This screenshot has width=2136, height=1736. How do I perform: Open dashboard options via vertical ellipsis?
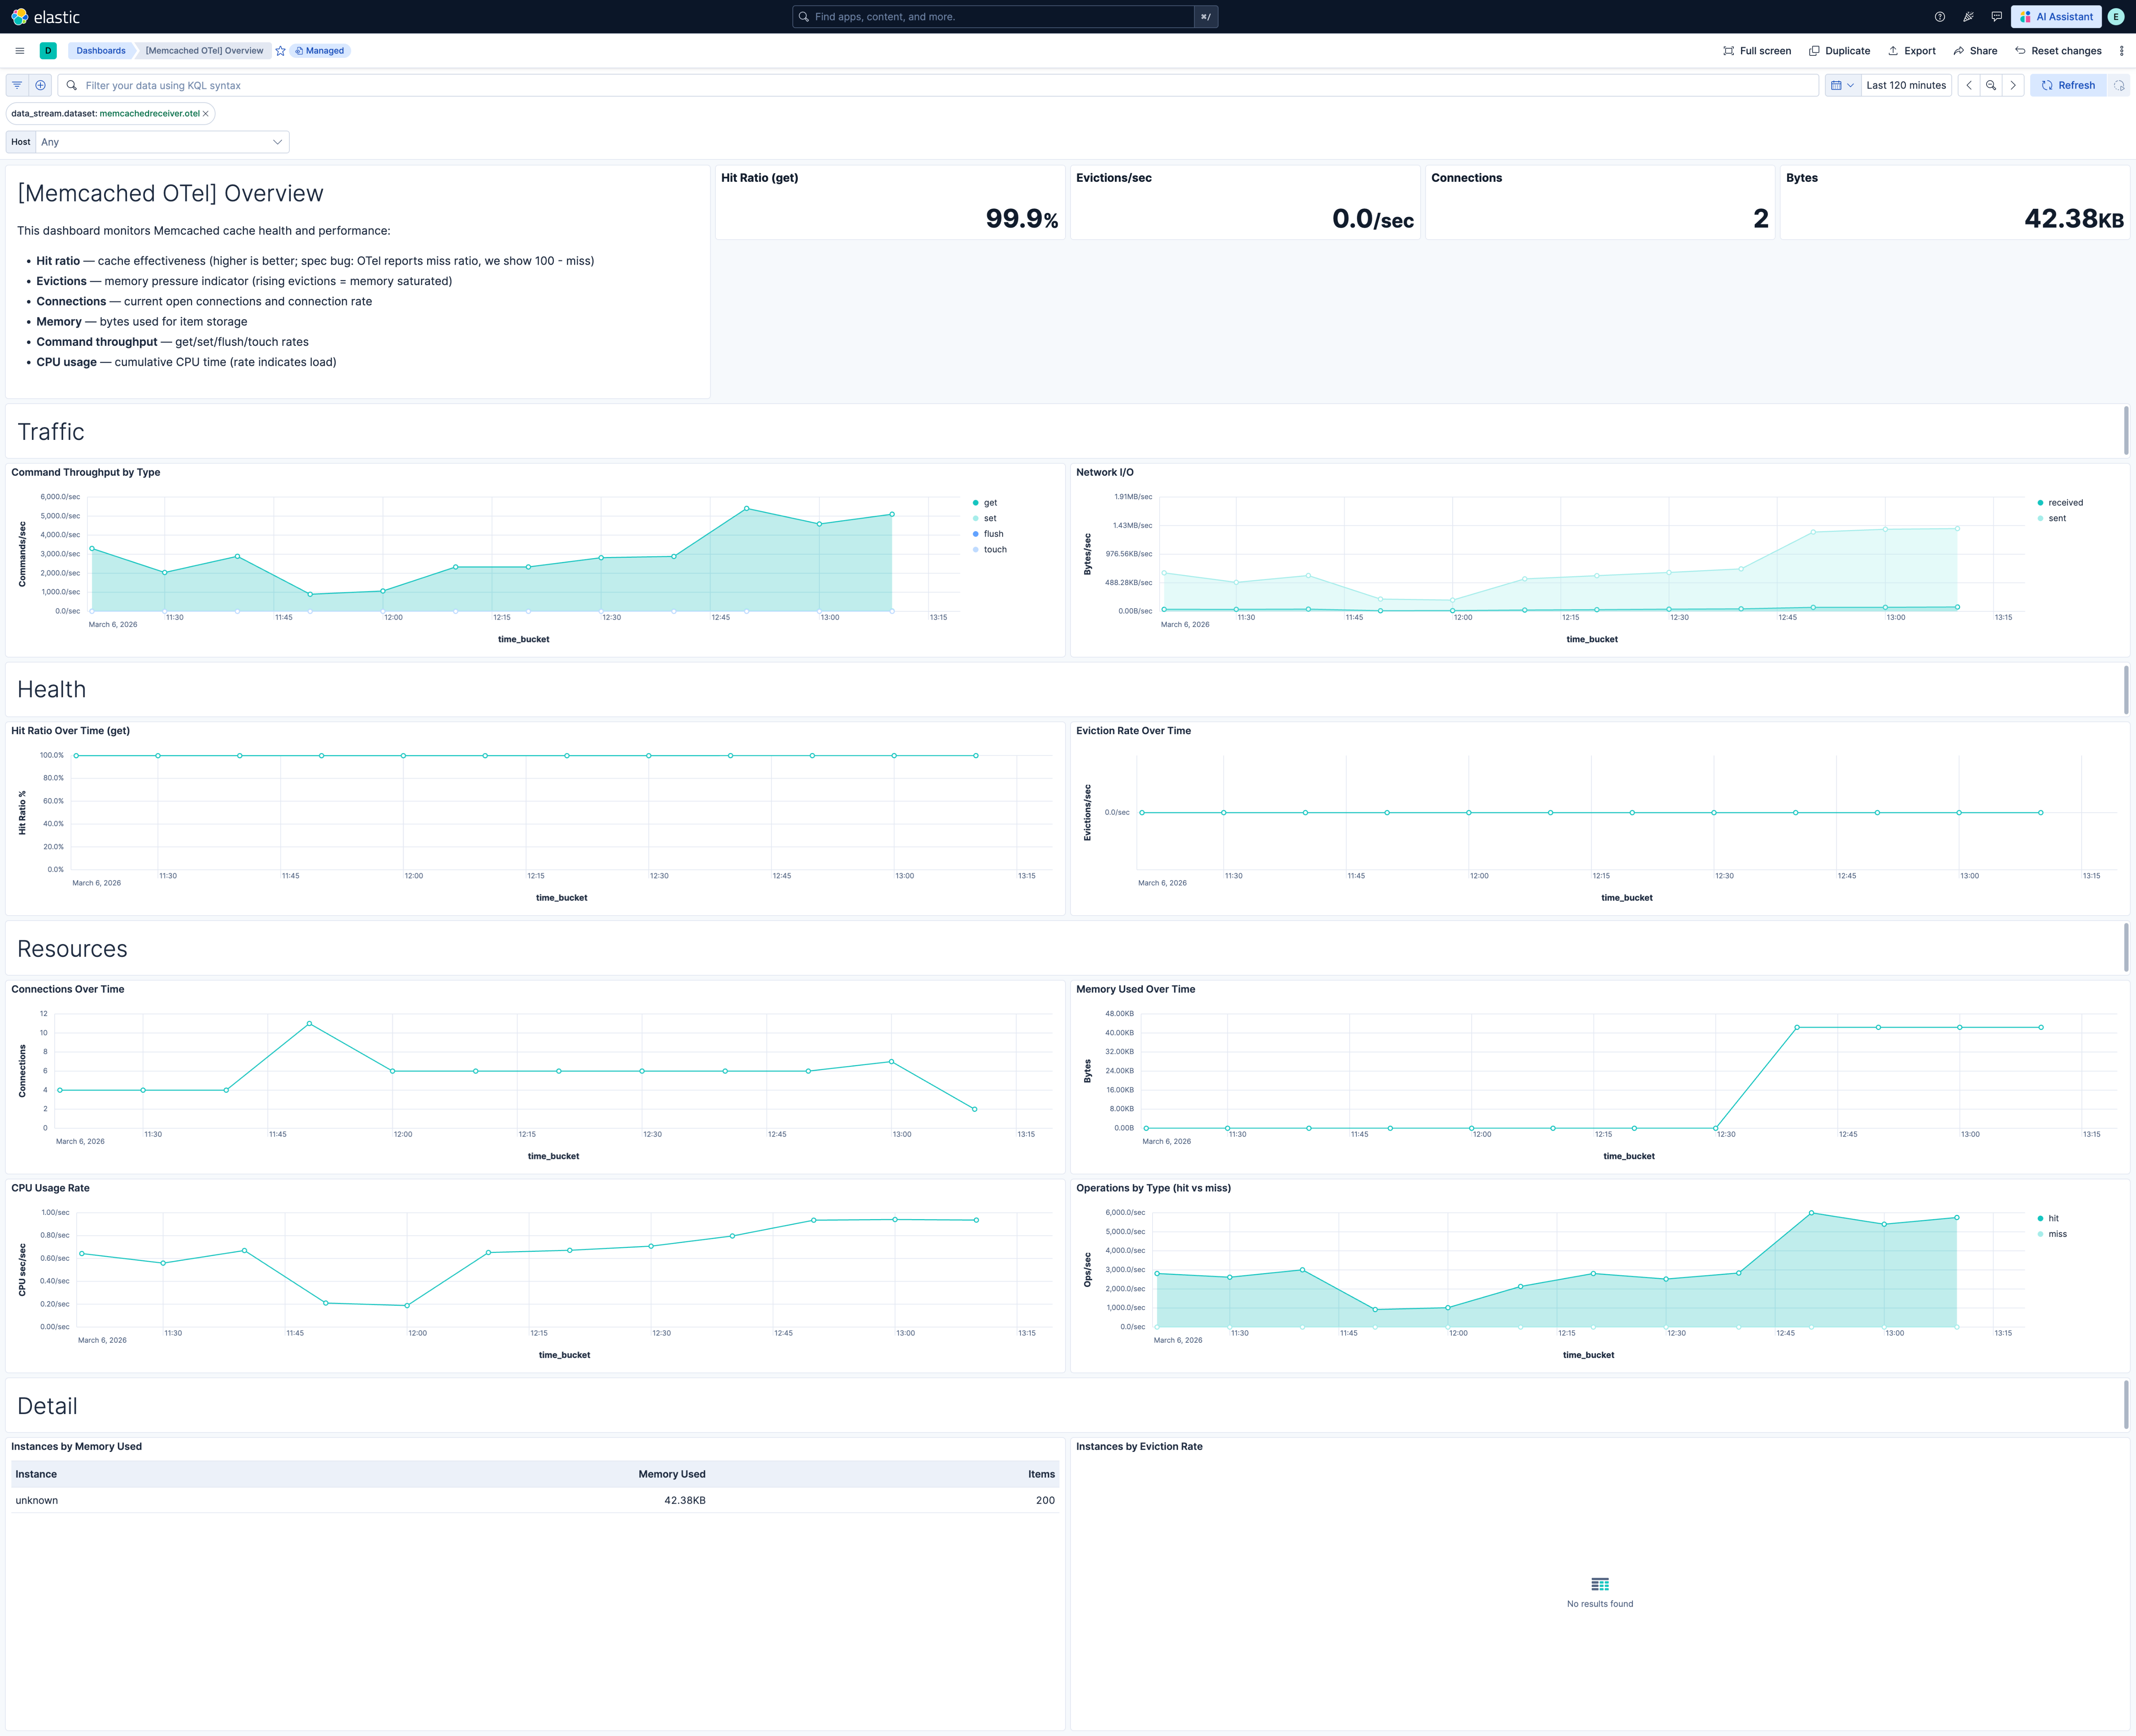(x=2122, y=50)
